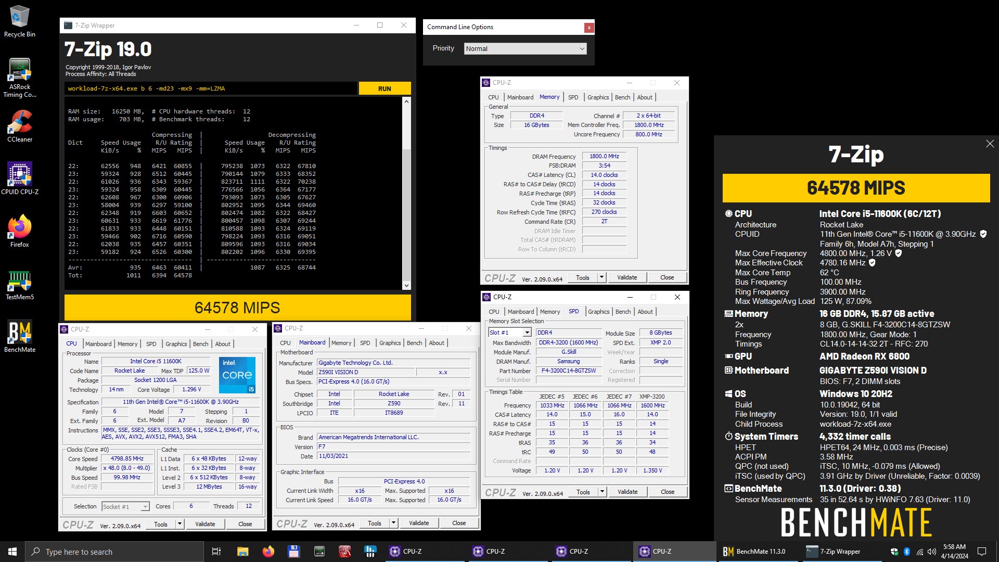Image resolution: width=999 pixels, height=562 pixels.
Task: Launch Firefox from the taskbar
Action: click(x=268, y=552)
